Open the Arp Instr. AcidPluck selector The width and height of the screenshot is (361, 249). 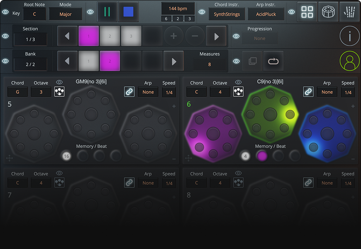tap(265, 14)
